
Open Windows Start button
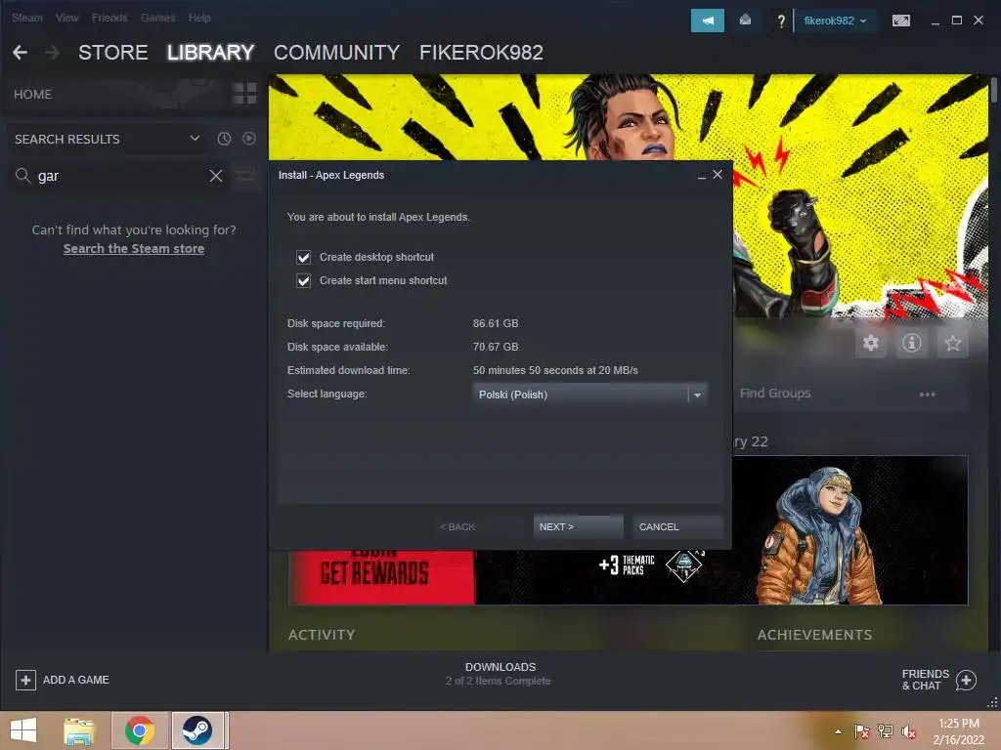pos(23,730)
